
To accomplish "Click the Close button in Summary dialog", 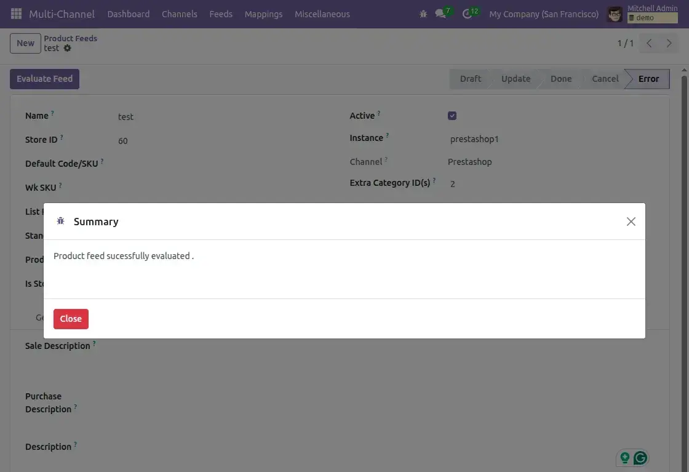I will coord(71,319).
